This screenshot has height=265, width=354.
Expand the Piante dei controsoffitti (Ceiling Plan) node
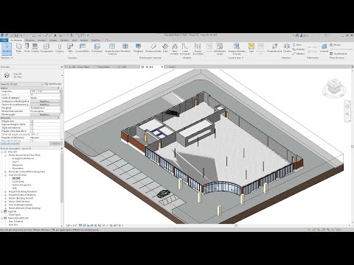6,172
